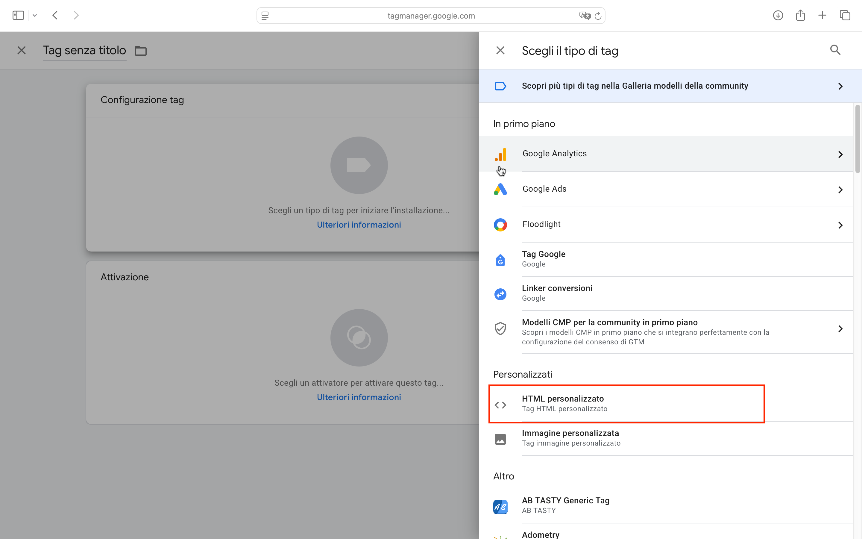The width and height of the screenshot is (862, 539).
Task: Select the Google Ads tag type
Action: (544, 189)
